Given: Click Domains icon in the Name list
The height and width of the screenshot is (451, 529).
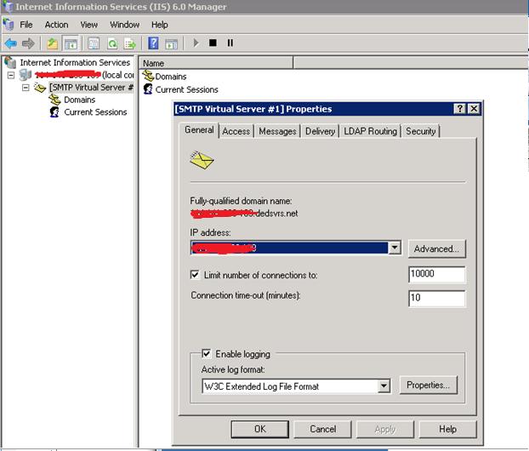Looking at the screenshot, I should click(148, 76).
